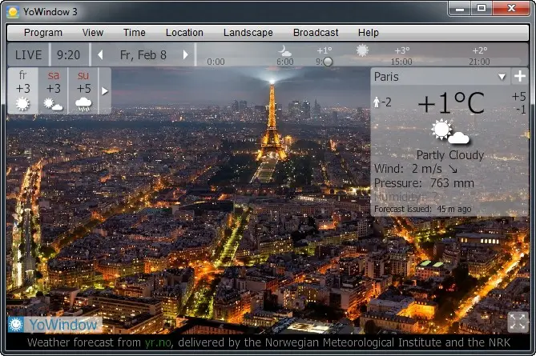Click the sun icon on timeline

(362, 51)
